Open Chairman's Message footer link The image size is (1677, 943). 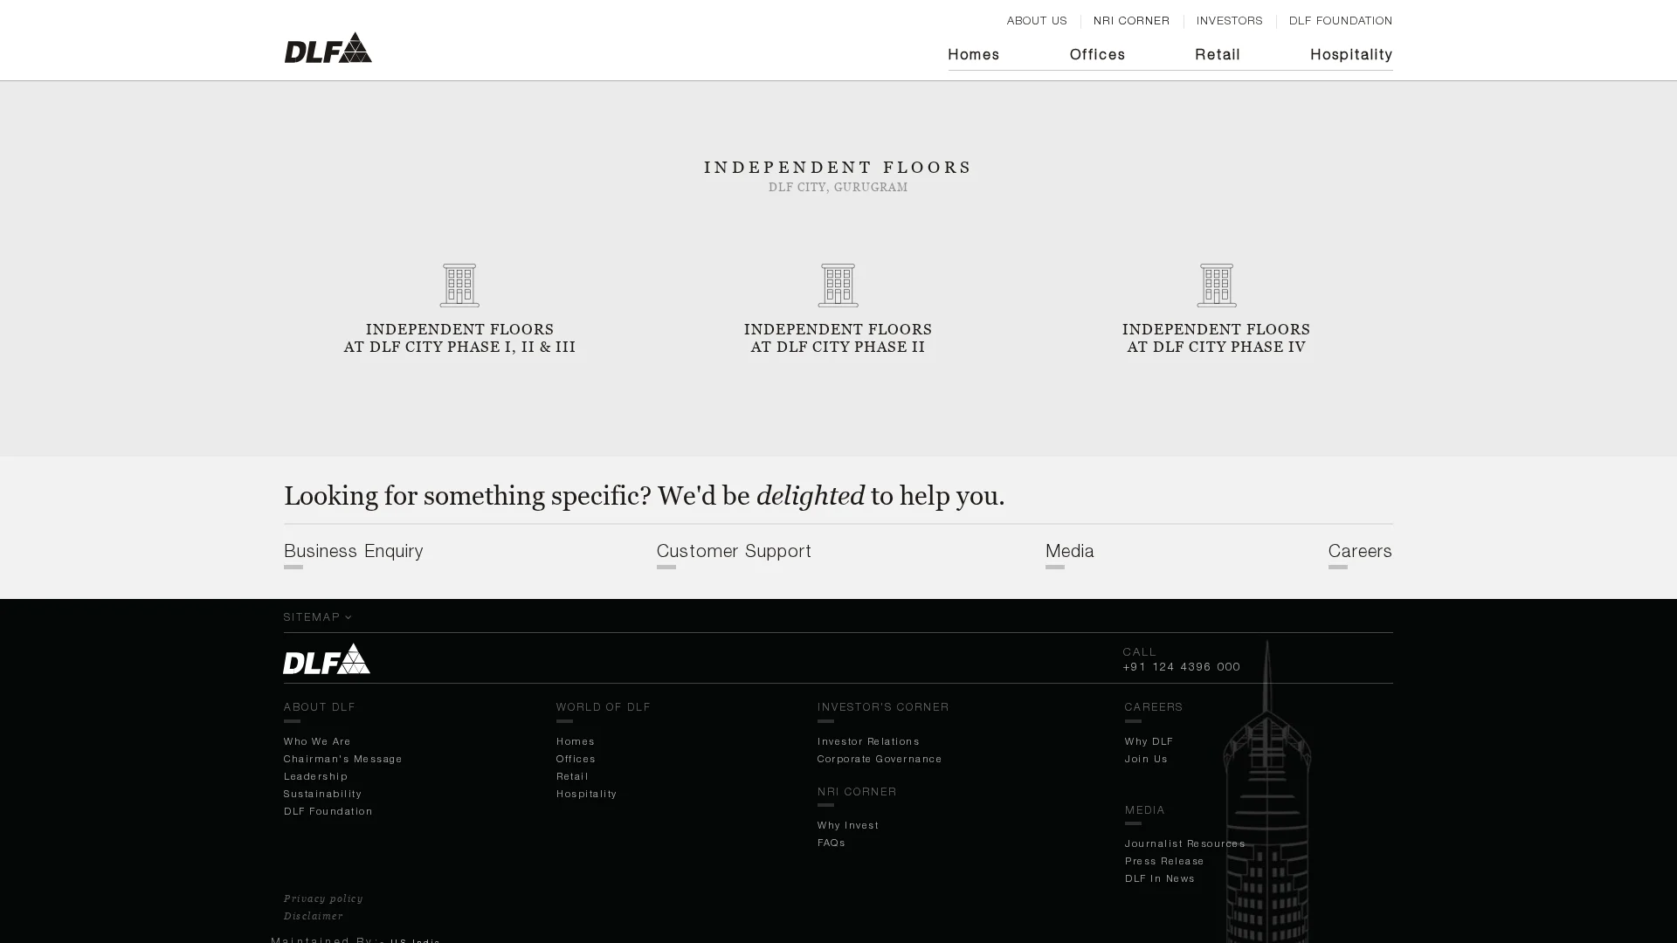click(x=342, y=759)
